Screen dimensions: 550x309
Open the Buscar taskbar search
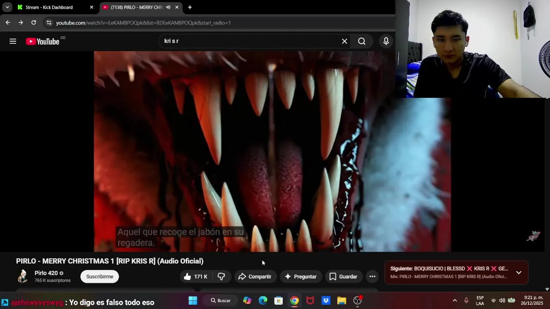coord(220,300)
